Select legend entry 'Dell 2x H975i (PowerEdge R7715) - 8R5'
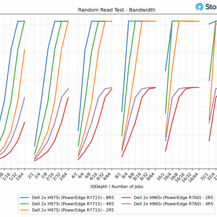This screenshot has width=217, height=217. click(x=73, y=198)
